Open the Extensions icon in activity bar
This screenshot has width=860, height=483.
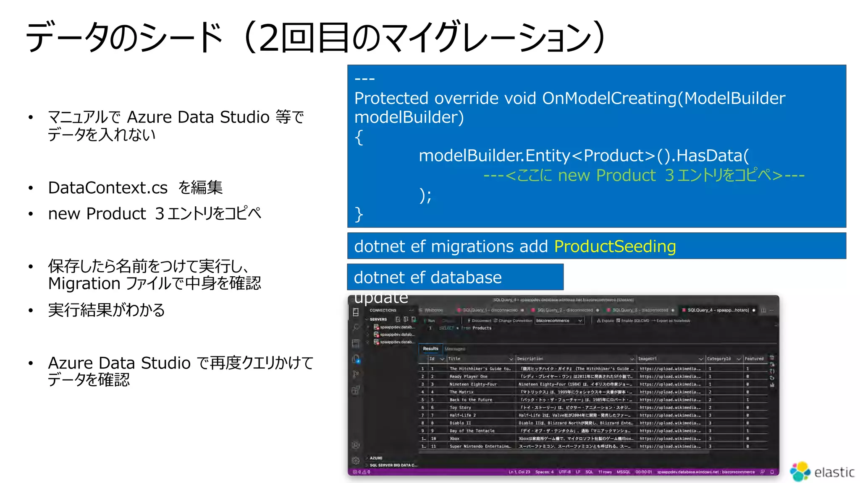[356, 390]
